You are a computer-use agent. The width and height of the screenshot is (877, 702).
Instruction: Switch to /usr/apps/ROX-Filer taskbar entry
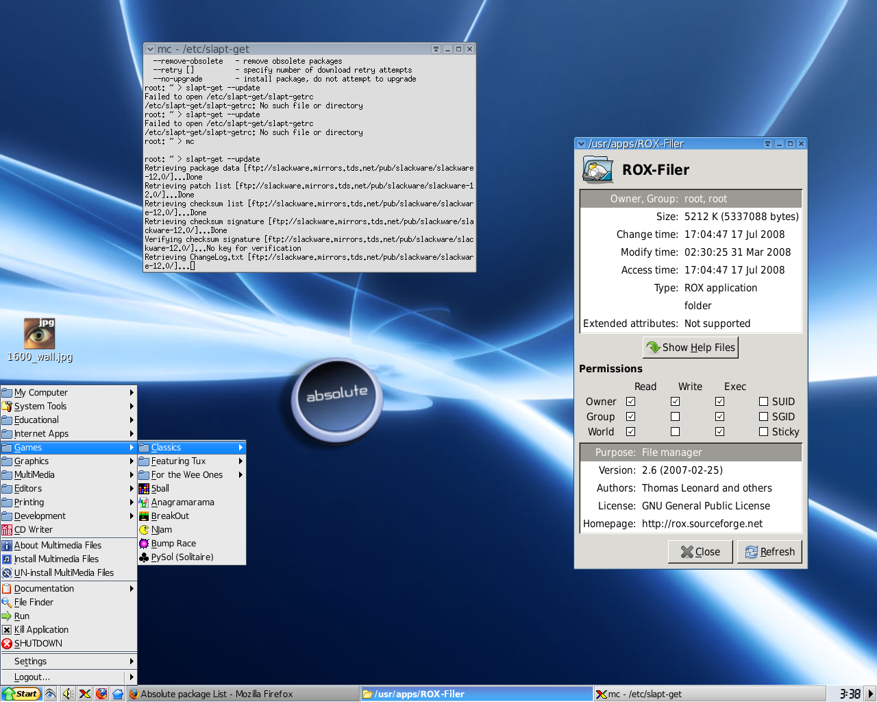coord(476,694)
